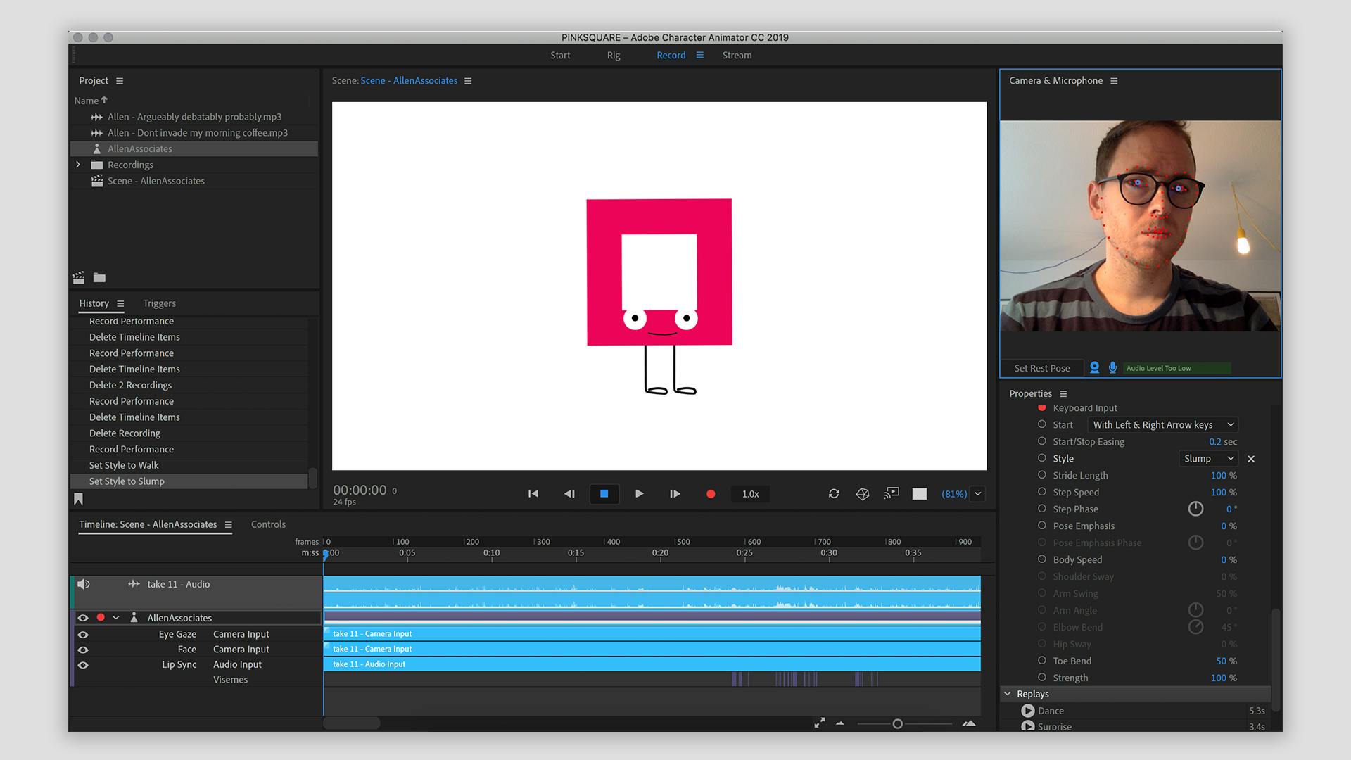Collapse the Replays section
Viewport: 1351px width, 760px height.
click(x=1008, y=694)
